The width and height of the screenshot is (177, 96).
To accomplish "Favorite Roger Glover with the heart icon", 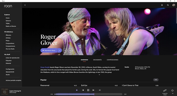I will click(x=65, y=51).
